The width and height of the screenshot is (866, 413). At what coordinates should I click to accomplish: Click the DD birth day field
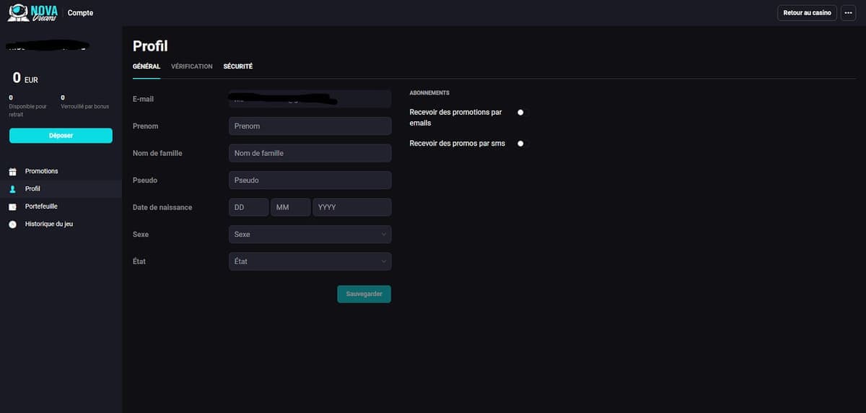[x=248, y=207]
